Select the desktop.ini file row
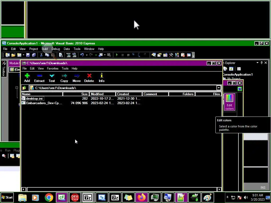 coord(121,99)
